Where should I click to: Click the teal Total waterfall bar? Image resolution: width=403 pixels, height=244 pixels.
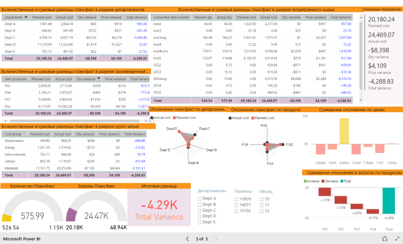(x=388, y=203)
